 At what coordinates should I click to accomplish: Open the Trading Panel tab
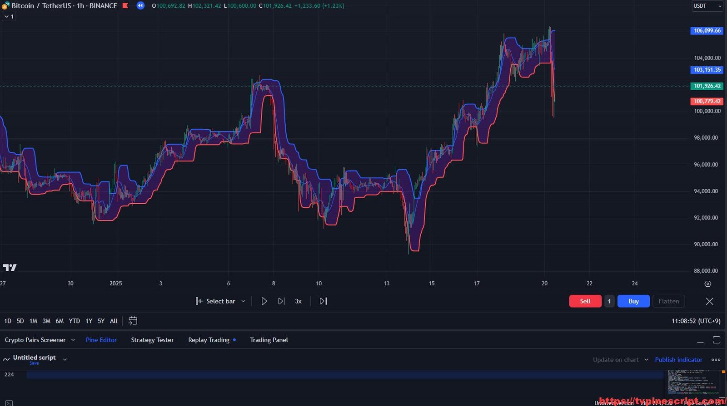(x=269, y=340)
